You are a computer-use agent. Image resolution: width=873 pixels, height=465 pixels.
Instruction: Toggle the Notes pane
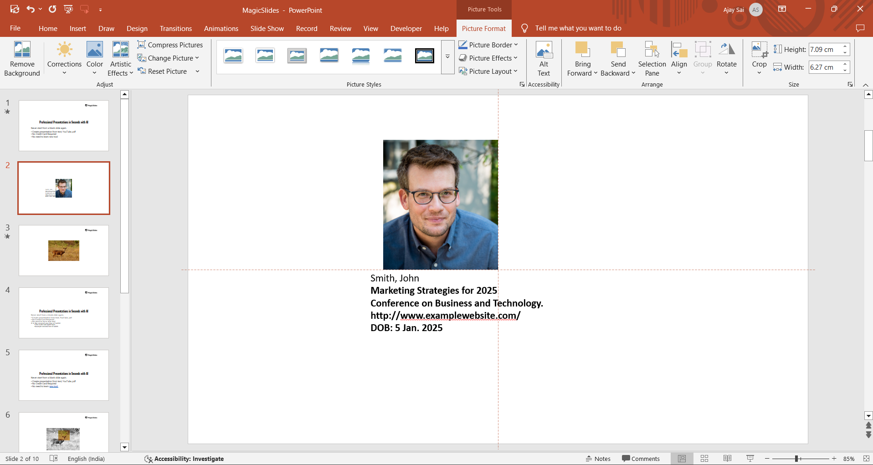pyautogui.click(x=598, y=459)
